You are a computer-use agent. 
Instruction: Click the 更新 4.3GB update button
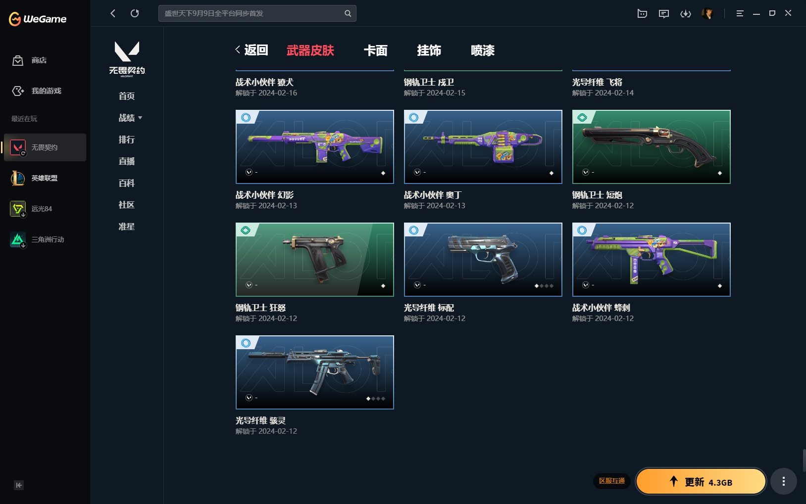point(701,482)
